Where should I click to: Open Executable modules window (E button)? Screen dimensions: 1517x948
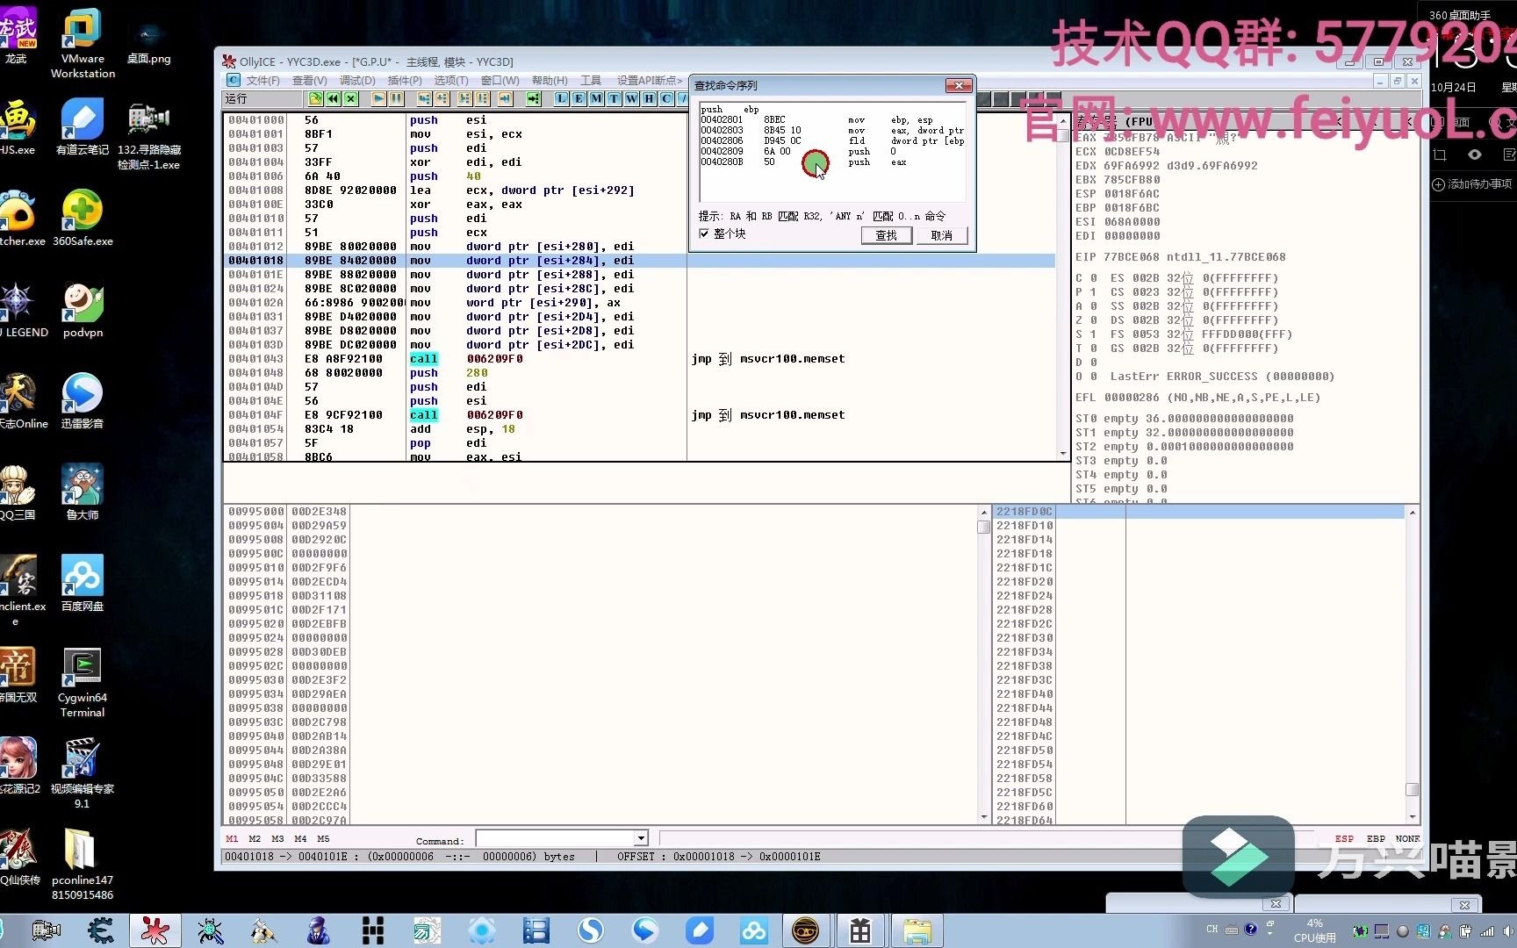coord(579,98)
